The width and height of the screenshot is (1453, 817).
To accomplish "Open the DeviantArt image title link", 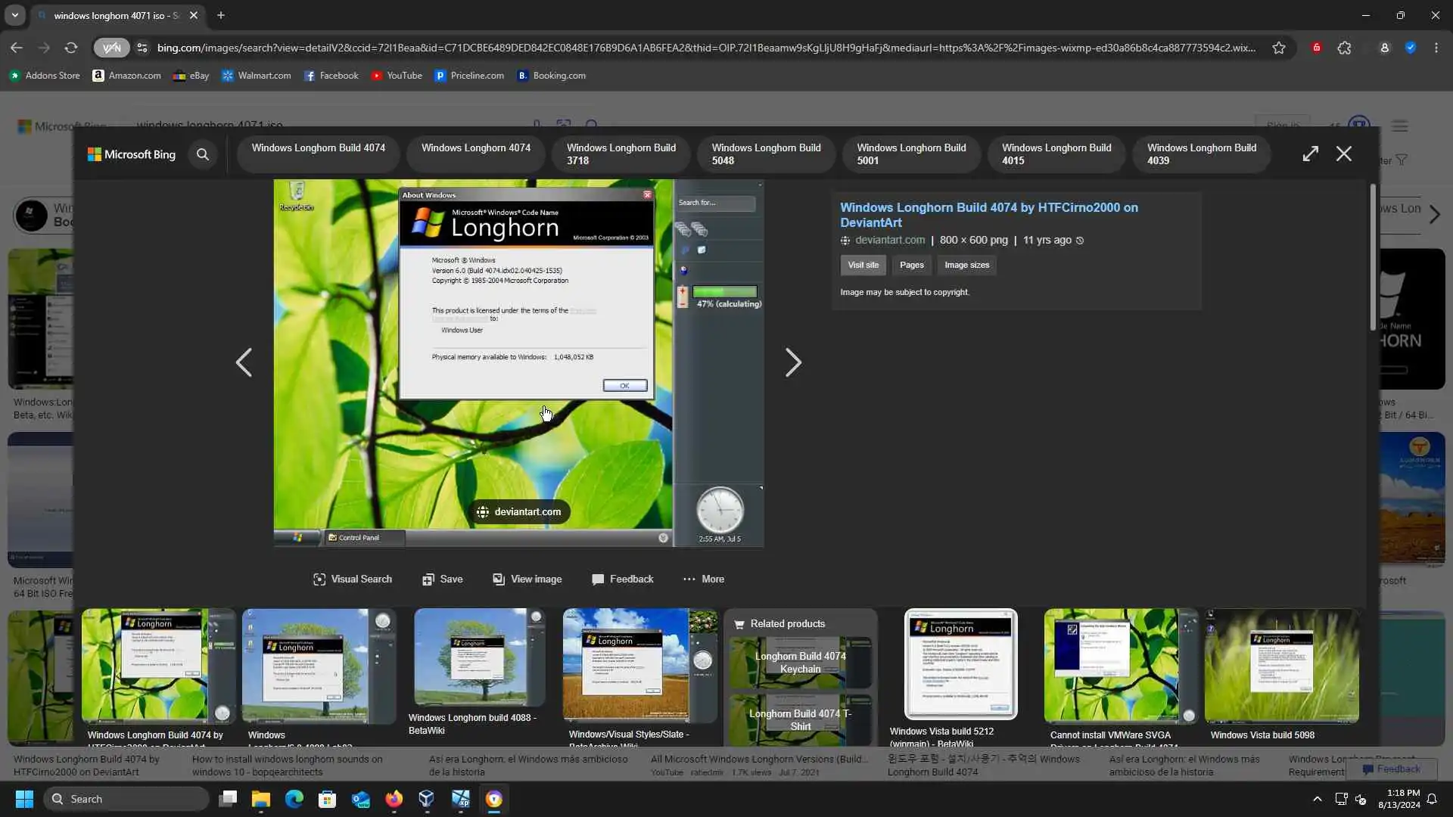I will tap(988, 215).
